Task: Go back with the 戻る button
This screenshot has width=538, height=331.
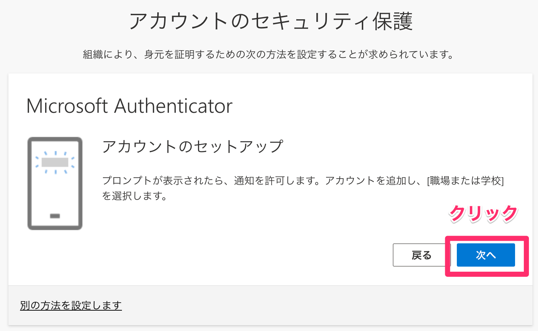Action: [x=421, y=255]
